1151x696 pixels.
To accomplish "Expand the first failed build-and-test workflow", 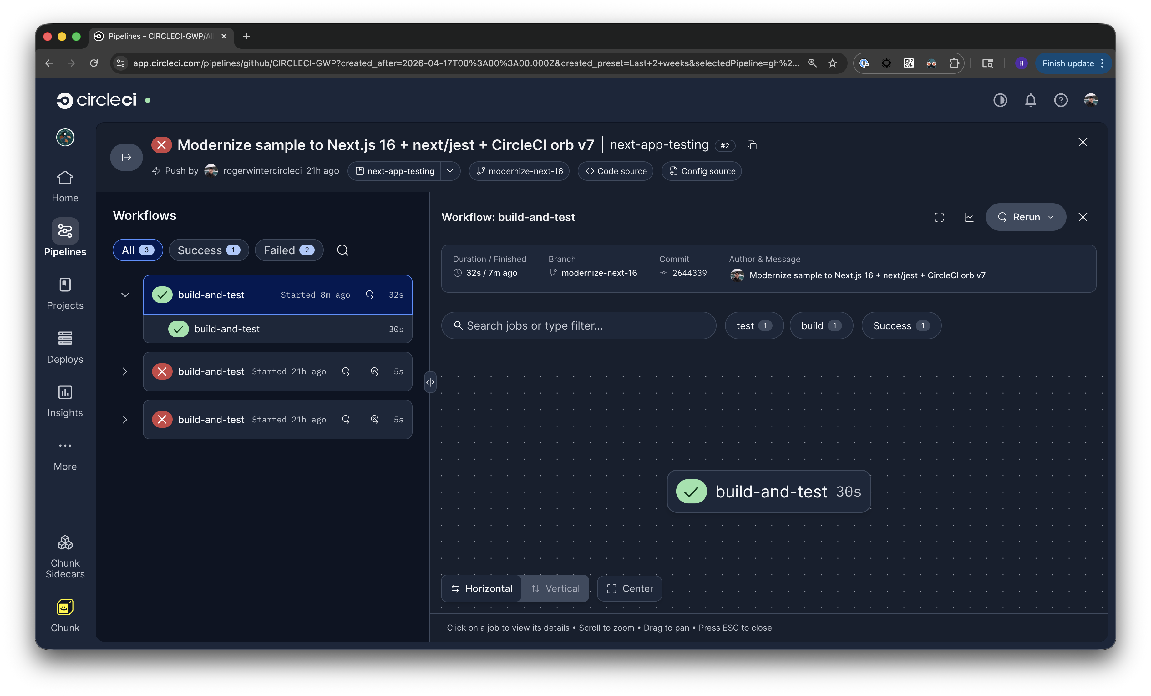I will tap(125, 371).
